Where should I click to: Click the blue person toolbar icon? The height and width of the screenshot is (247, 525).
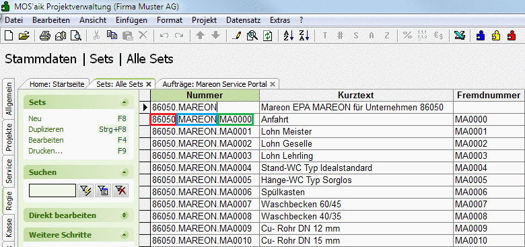point(480,36)
